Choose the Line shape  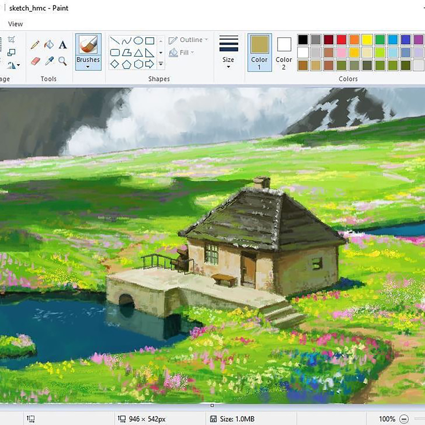coord(114,41)
